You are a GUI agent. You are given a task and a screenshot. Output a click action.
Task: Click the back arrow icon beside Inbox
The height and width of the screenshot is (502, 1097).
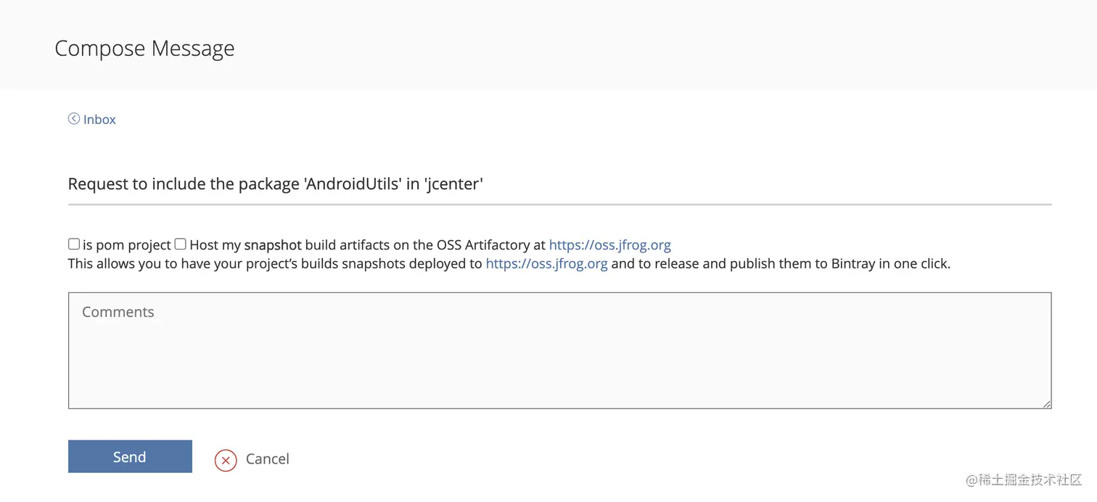tap(74, 119)
